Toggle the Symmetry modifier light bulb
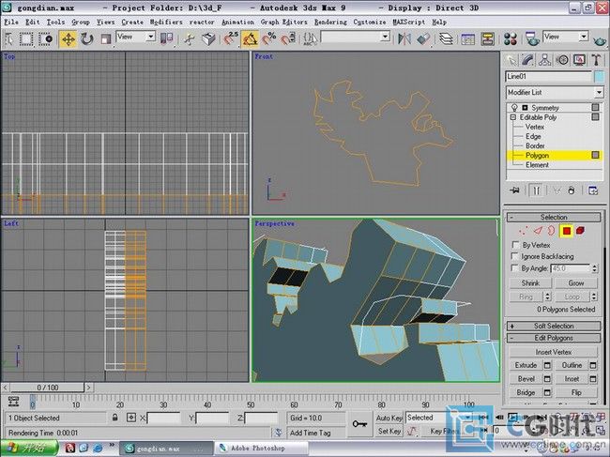Viewport: 610px width, 457px height. (x=514, y=107)
